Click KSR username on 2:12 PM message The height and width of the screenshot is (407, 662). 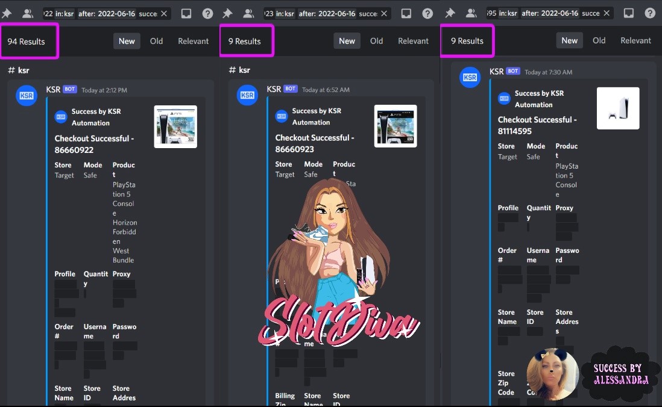[53, 90]
